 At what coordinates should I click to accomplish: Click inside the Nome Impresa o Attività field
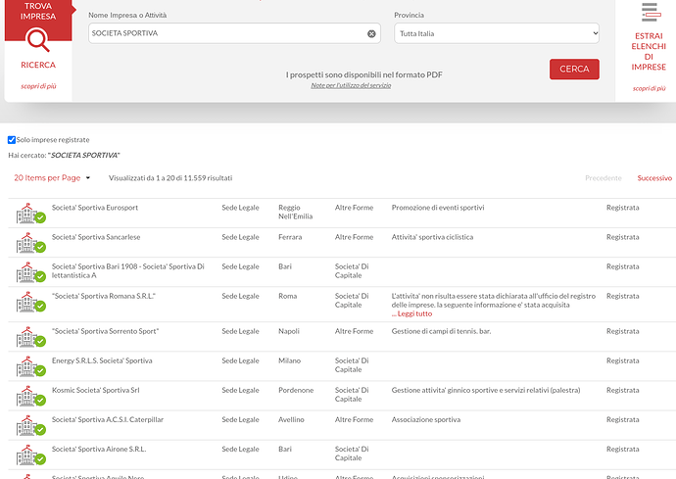(x=225, y=33)
